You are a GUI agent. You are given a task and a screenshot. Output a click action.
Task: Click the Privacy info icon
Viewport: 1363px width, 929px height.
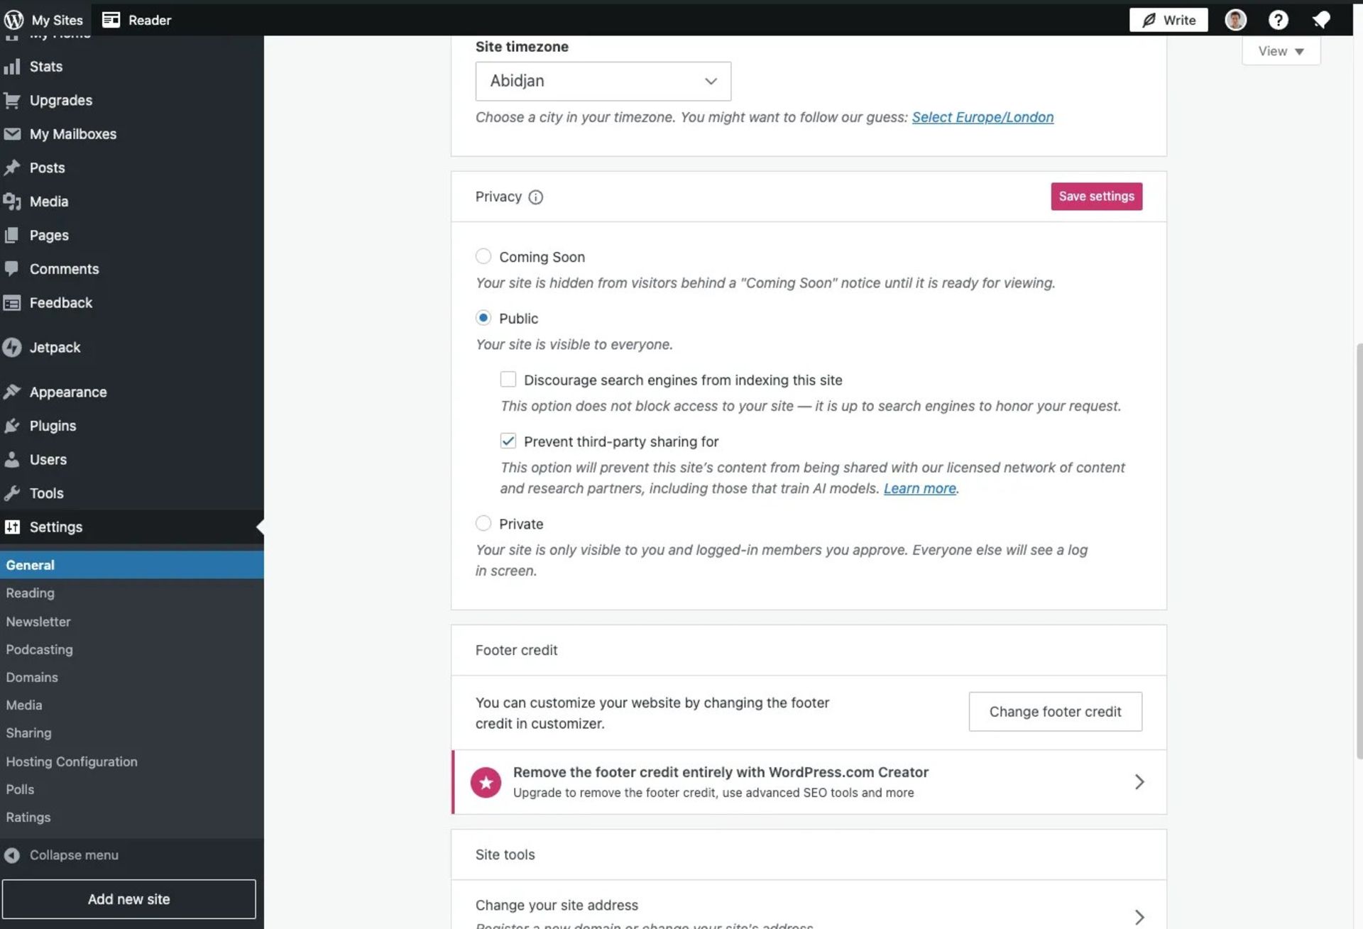click(x=536, y=197)
